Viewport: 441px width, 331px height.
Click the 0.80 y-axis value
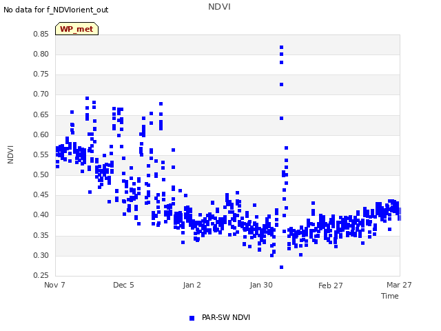[41, 54]
